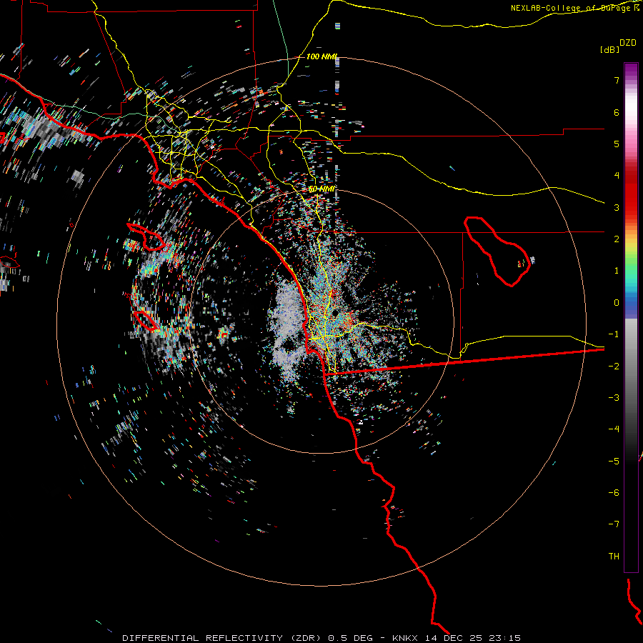
Task: Click the 23:15 timestamp in the caption
Action: [x=505, y=638]
